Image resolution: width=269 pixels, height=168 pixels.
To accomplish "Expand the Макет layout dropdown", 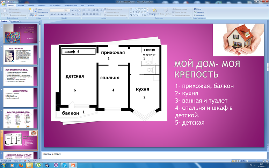I will click(41, 9).
